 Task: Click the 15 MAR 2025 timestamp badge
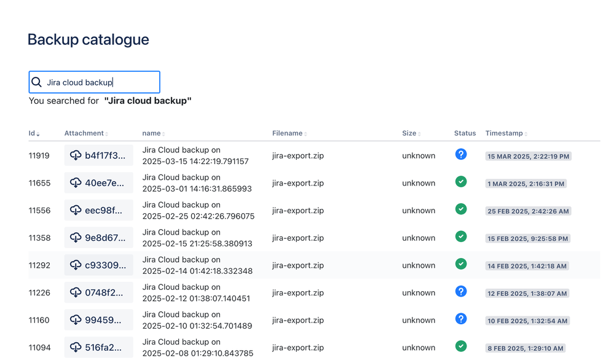(528, 156)
